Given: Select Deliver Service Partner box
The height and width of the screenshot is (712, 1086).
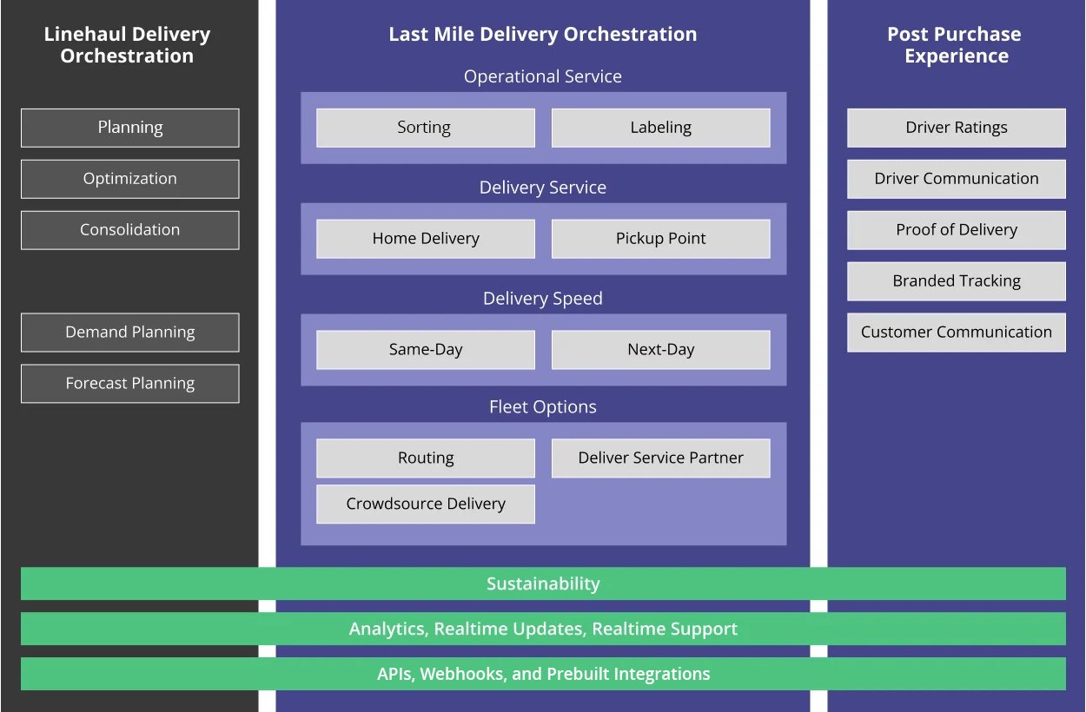Looking at the screenshot, I should [660, 458].
